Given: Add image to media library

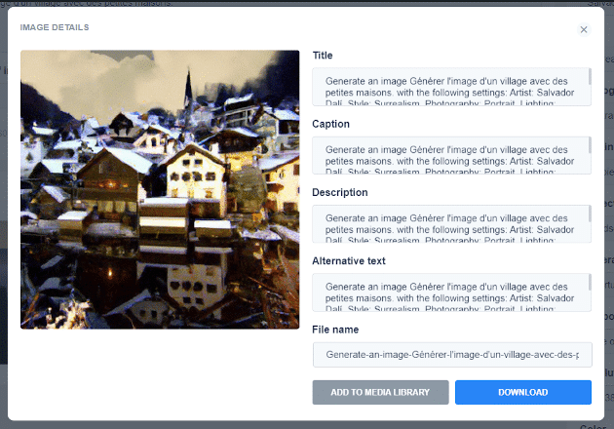Looking at the screenshot, I should click(380, 392).
